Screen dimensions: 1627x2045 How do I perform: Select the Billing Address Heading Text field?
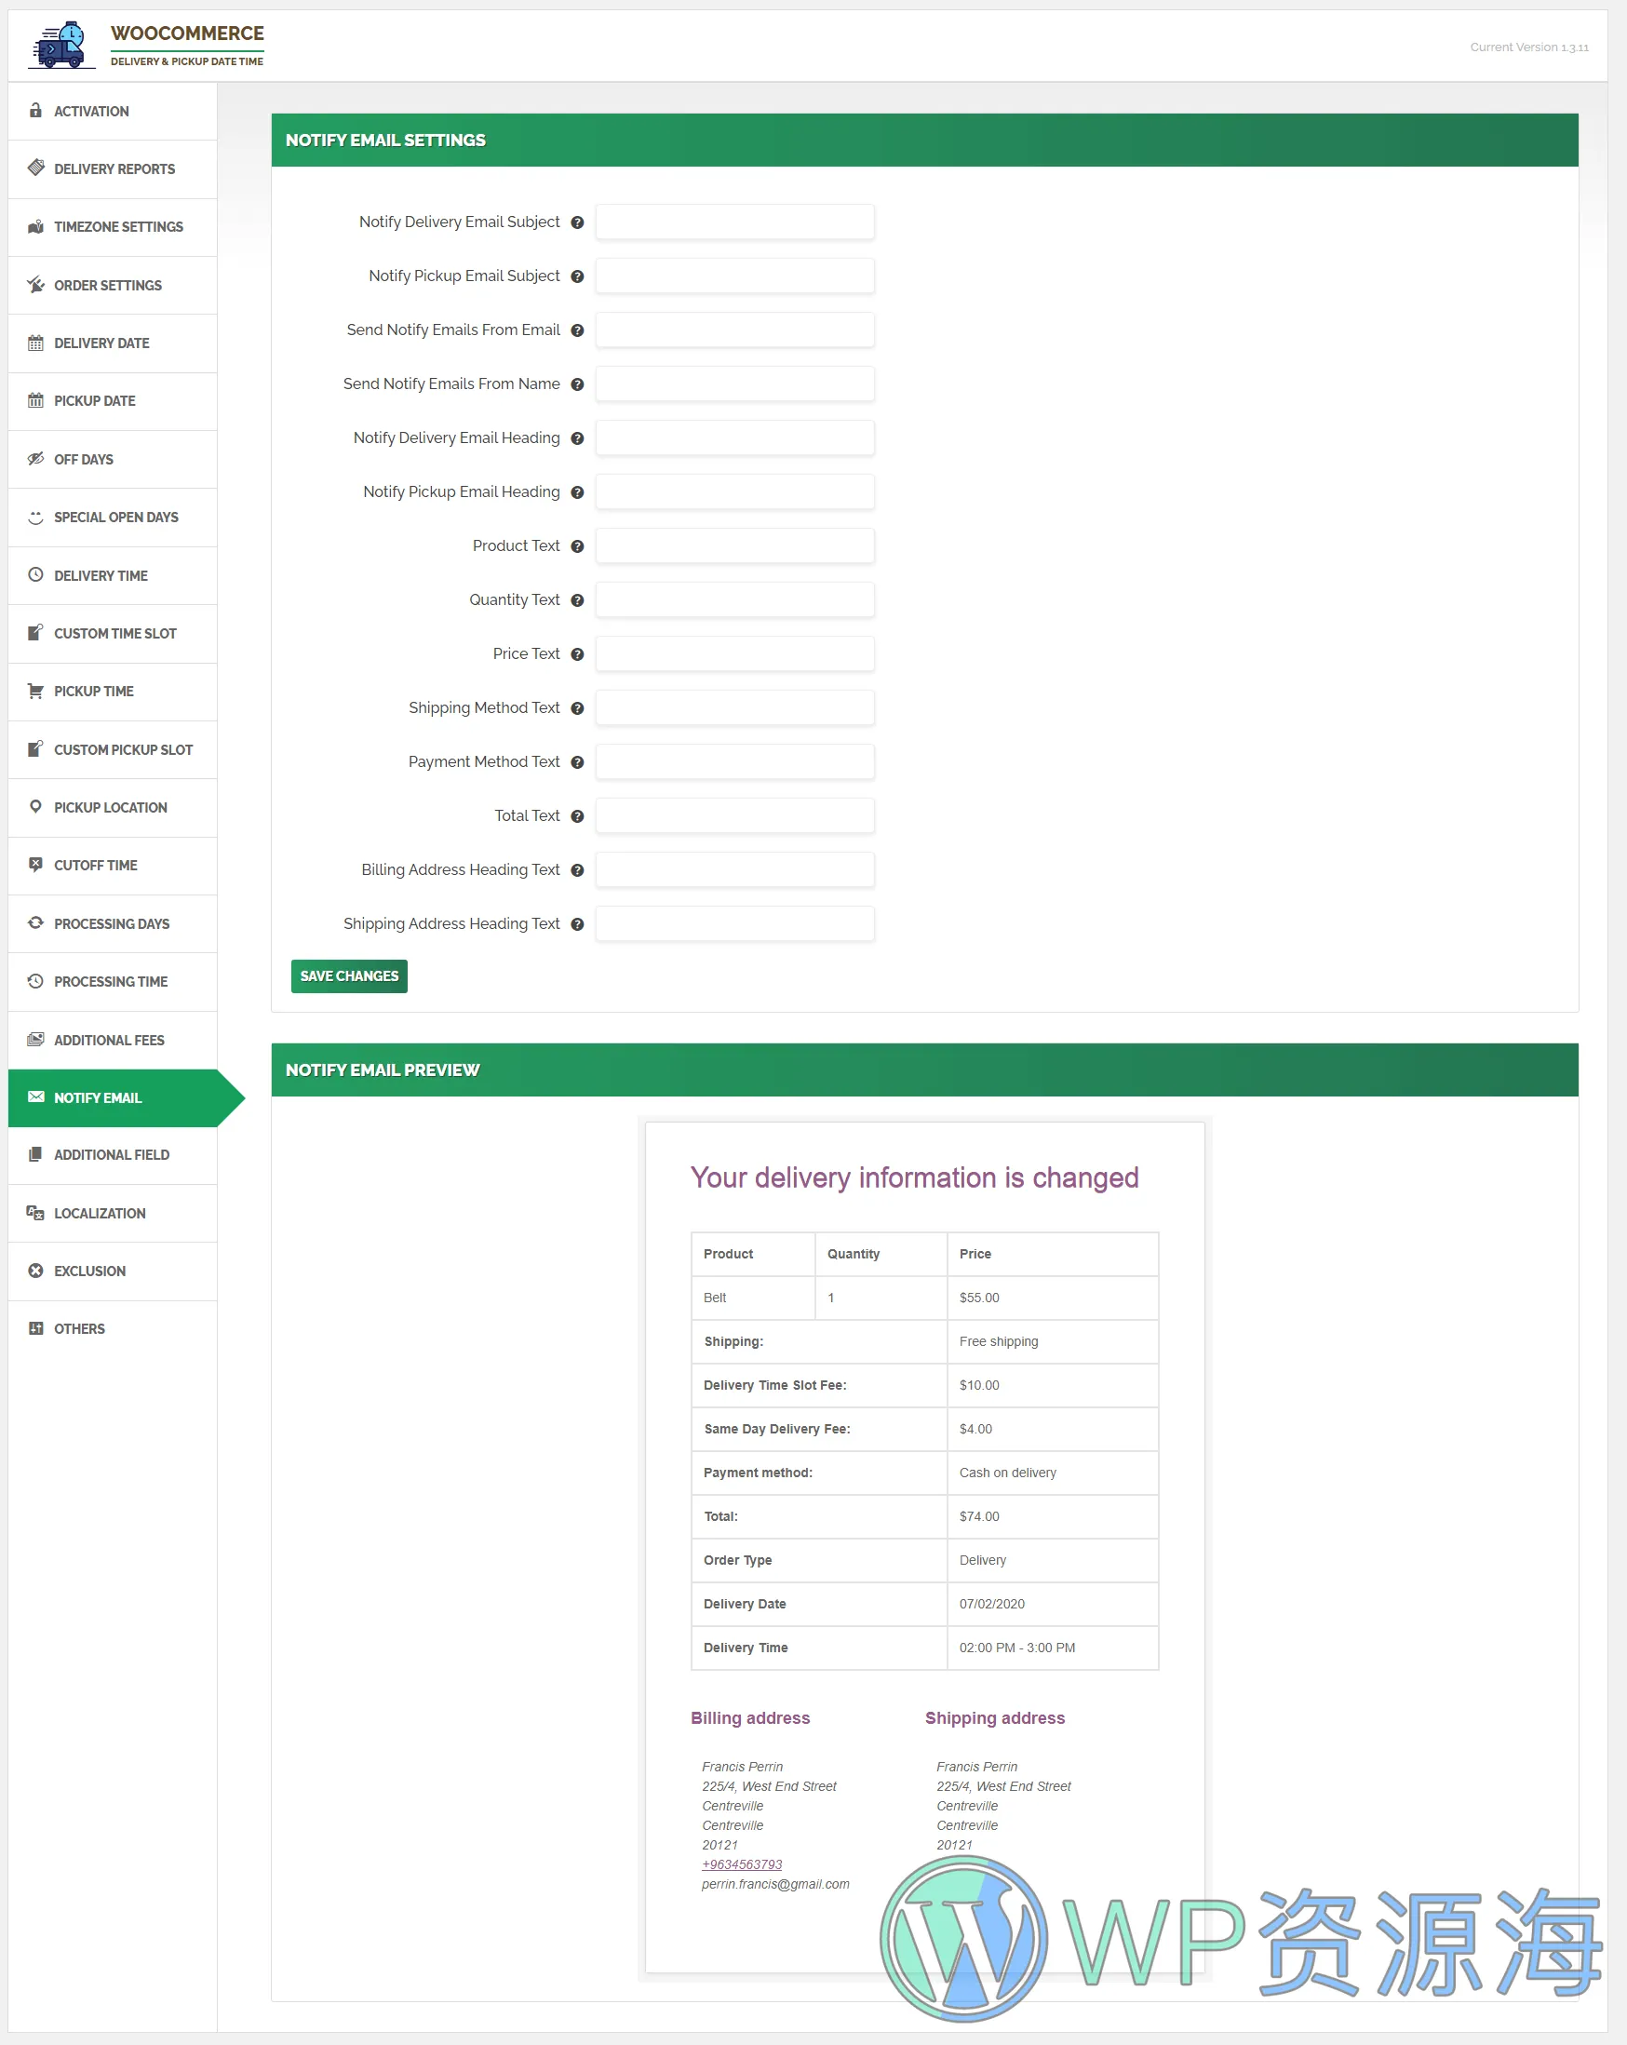734,870
